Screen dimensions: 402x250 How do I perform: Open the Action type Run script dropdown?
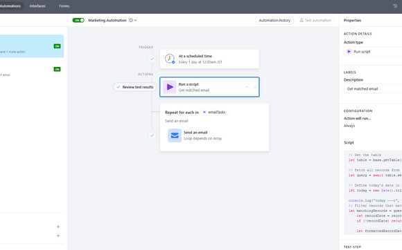(373, 52)
